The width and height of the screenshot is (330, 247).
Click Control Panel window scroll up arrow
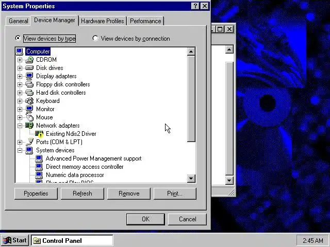pyautogui.click(x=229, y=49)
